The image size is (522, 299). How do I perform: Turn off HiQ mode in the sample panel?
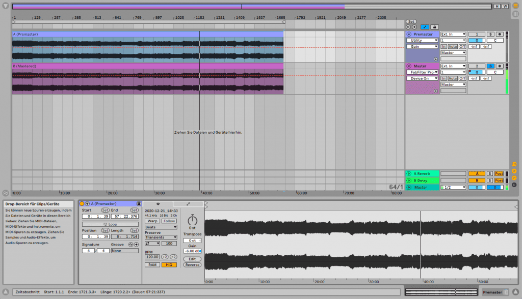click(x=170, y=264)
